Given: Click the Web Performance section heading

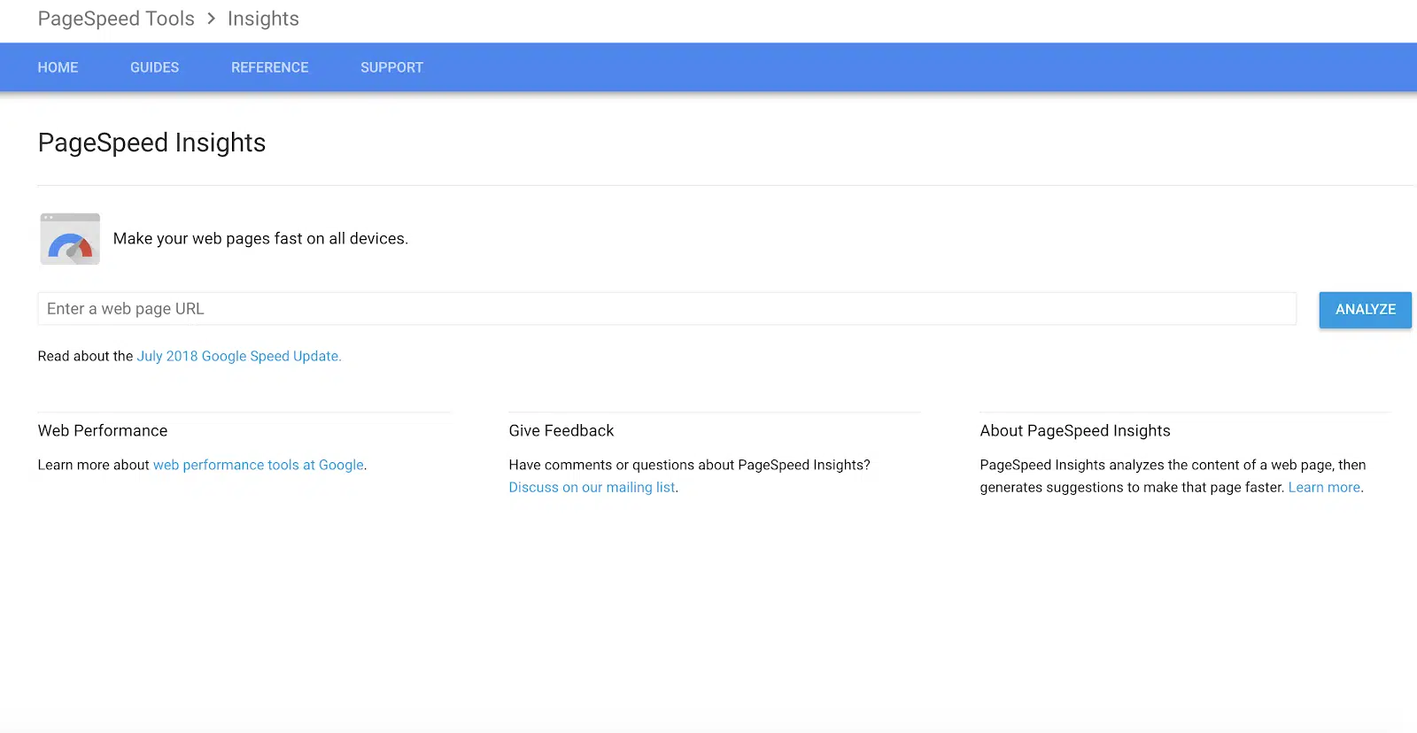Looking at the screenshot, I should tap(103, 430).
